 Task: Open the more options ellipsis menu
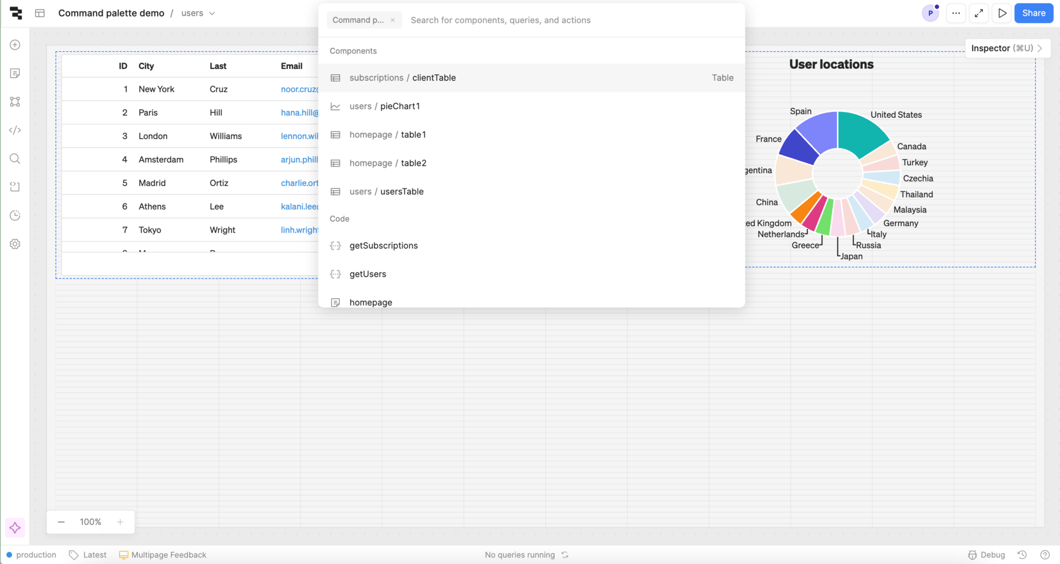click(x=956, y=13)
